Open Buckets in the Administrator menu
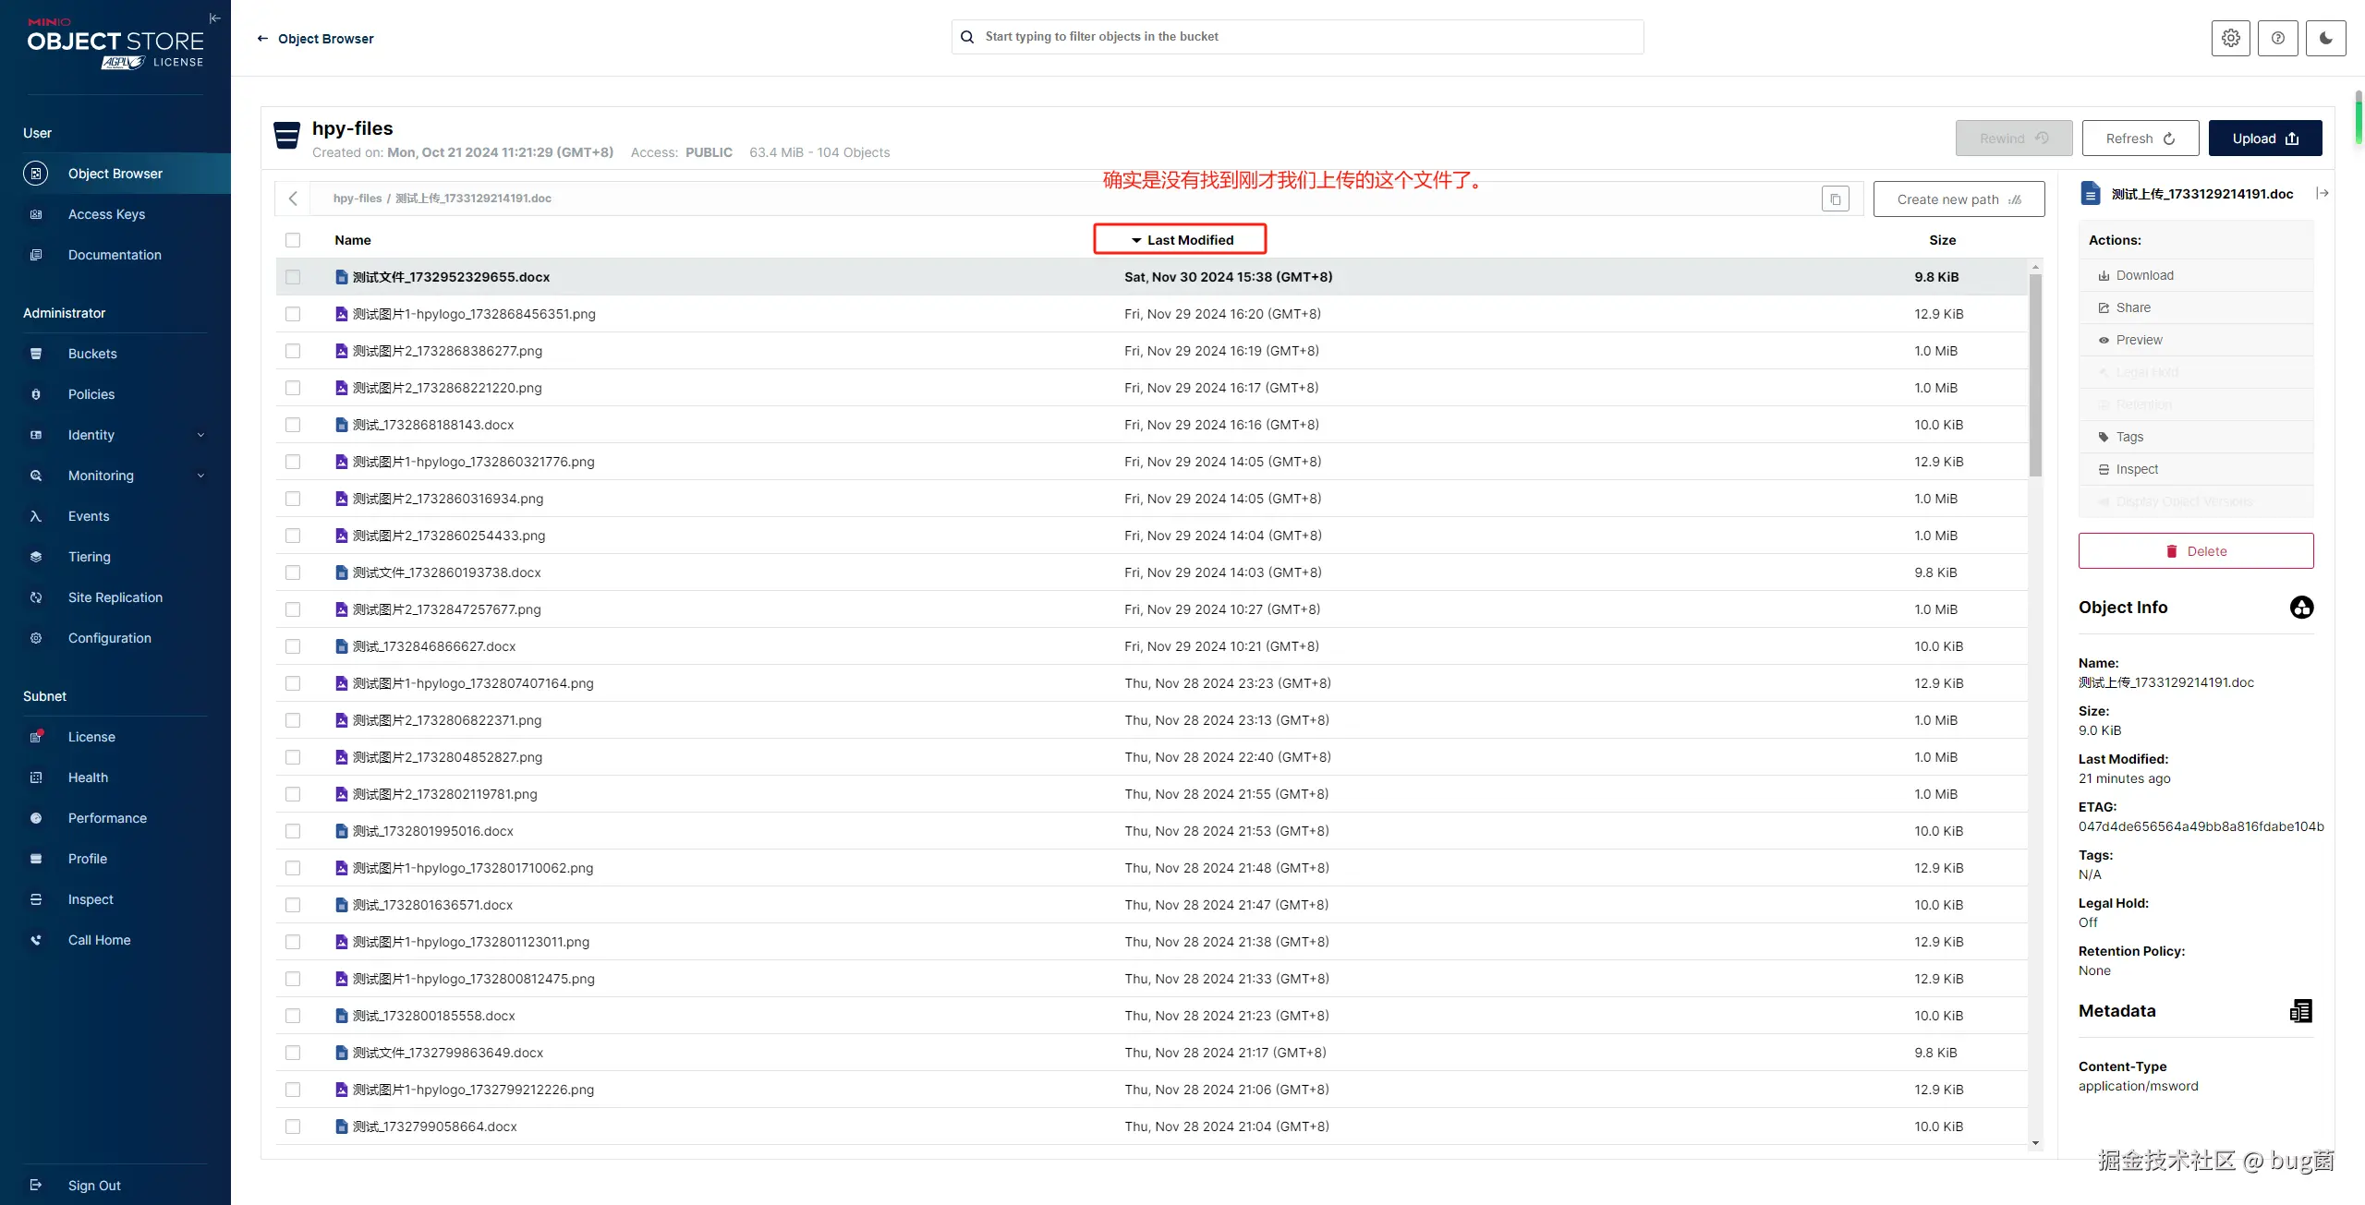Screen dimensions: 2365x1205 coord(92,354)
